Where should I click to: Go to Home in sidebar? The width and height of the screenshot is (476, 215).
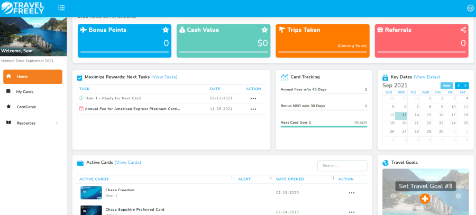pyautogui.click(x=33, y=77)
